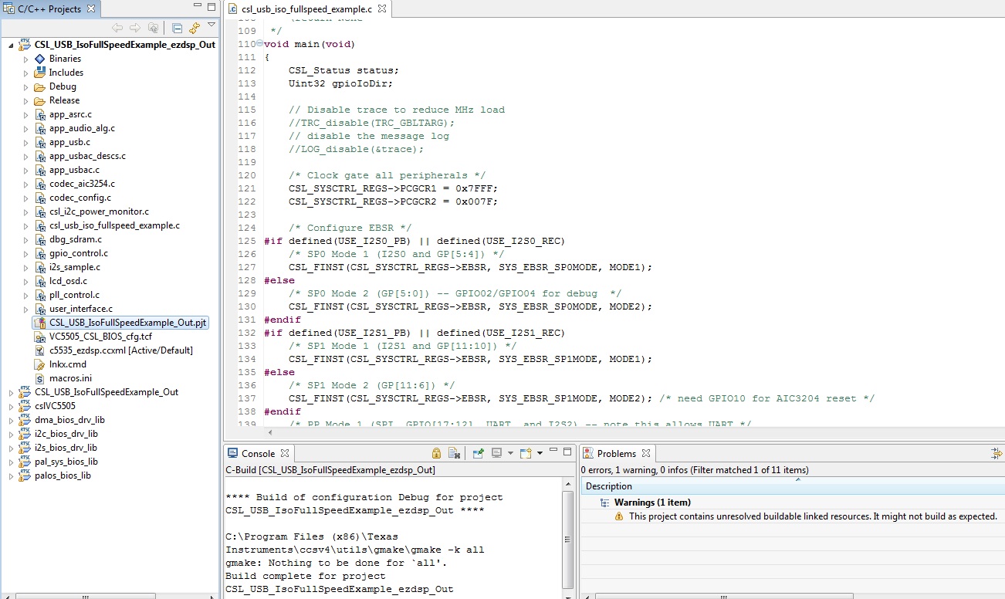Screen dimensions: 1005x599
Task: Collapse All items in C/C++ Projects view
Action: [x=177, y=28]
